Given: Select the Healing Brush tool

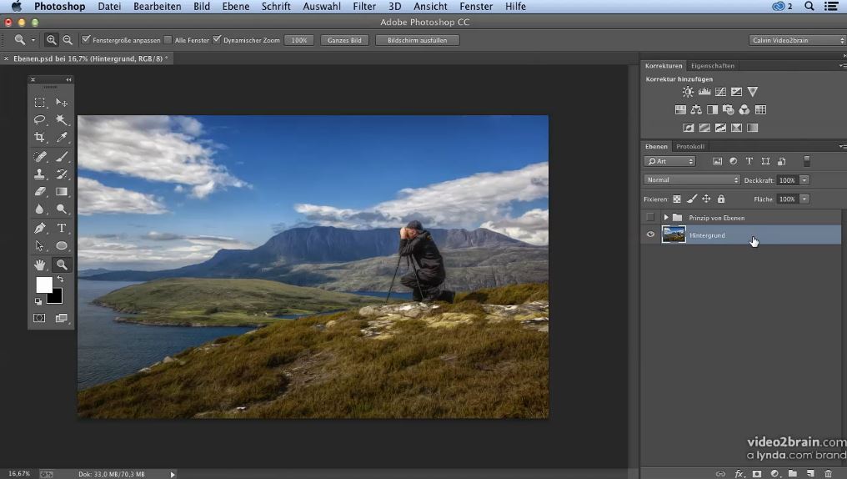Looking at the screenshot, I should 39,156.
